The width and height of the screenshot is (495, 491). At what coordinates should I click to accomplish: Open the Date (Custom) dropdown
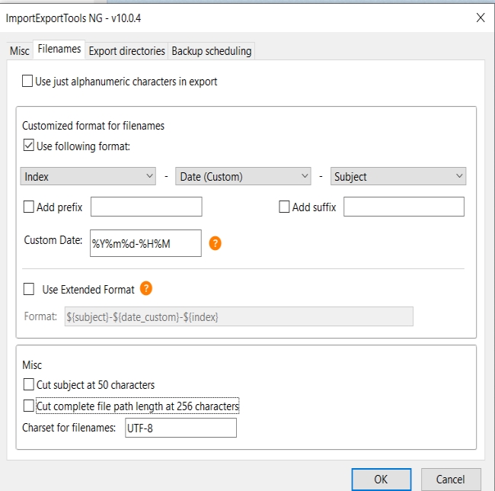point(243,176)
